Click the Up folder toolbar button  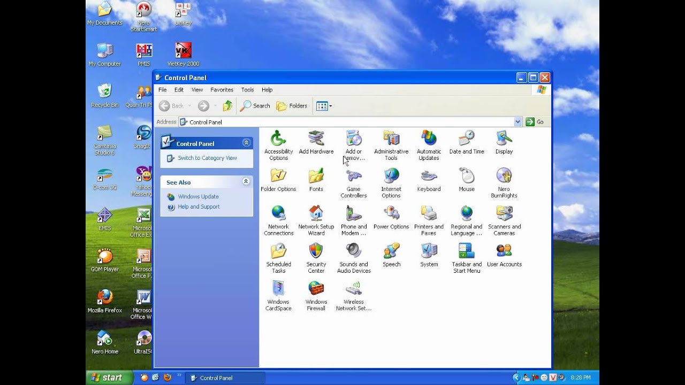coord(227,106)
